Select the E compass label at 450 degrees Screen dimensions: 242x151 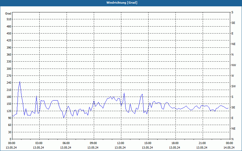point(232,34)
